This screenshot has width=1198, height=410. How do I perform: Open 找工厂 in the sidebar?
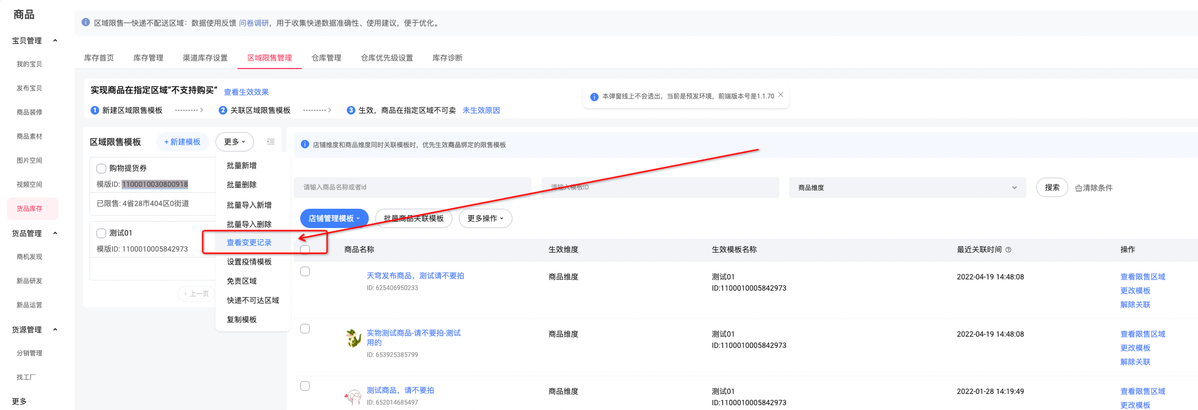[x=26, y=377]
